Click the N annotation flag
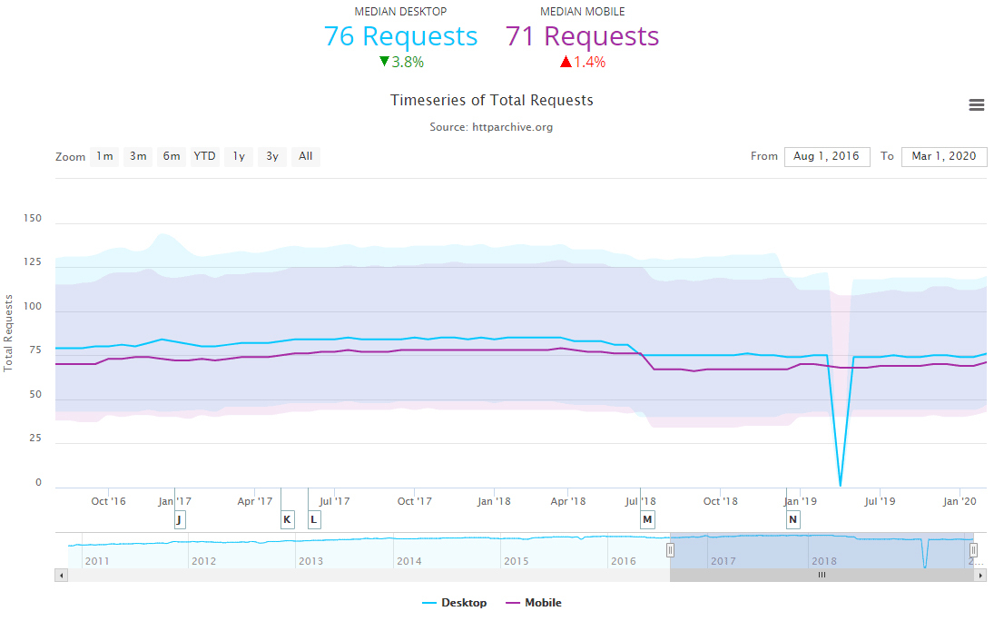The height and width of the screenshot is (621, 994). pos(793,519)
